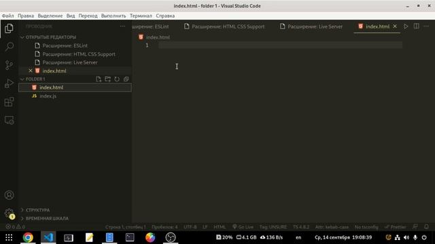The height and width of the screenshot is (244, 435).
Task: Click Attr: kebab-case status item
Action: [x=332, y=227]
